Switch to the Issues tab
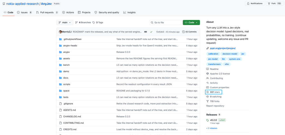Screen dimensions: 285x135 (25, 12)
